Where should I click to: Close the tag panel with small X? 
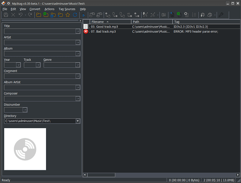(x=80, y=20)
